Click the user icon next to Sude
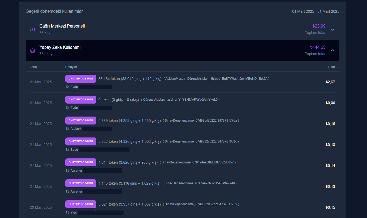Image resolution: width=367 pixels, height=218 pixels. pyautogui.click(x=67, y=150)
